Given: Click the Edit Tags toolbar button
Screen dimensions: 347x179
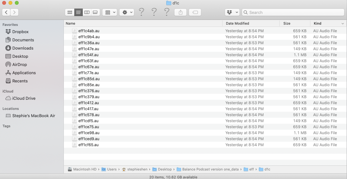Looking at the screenshot, I should pyautogui.click(x=195, y=12).
